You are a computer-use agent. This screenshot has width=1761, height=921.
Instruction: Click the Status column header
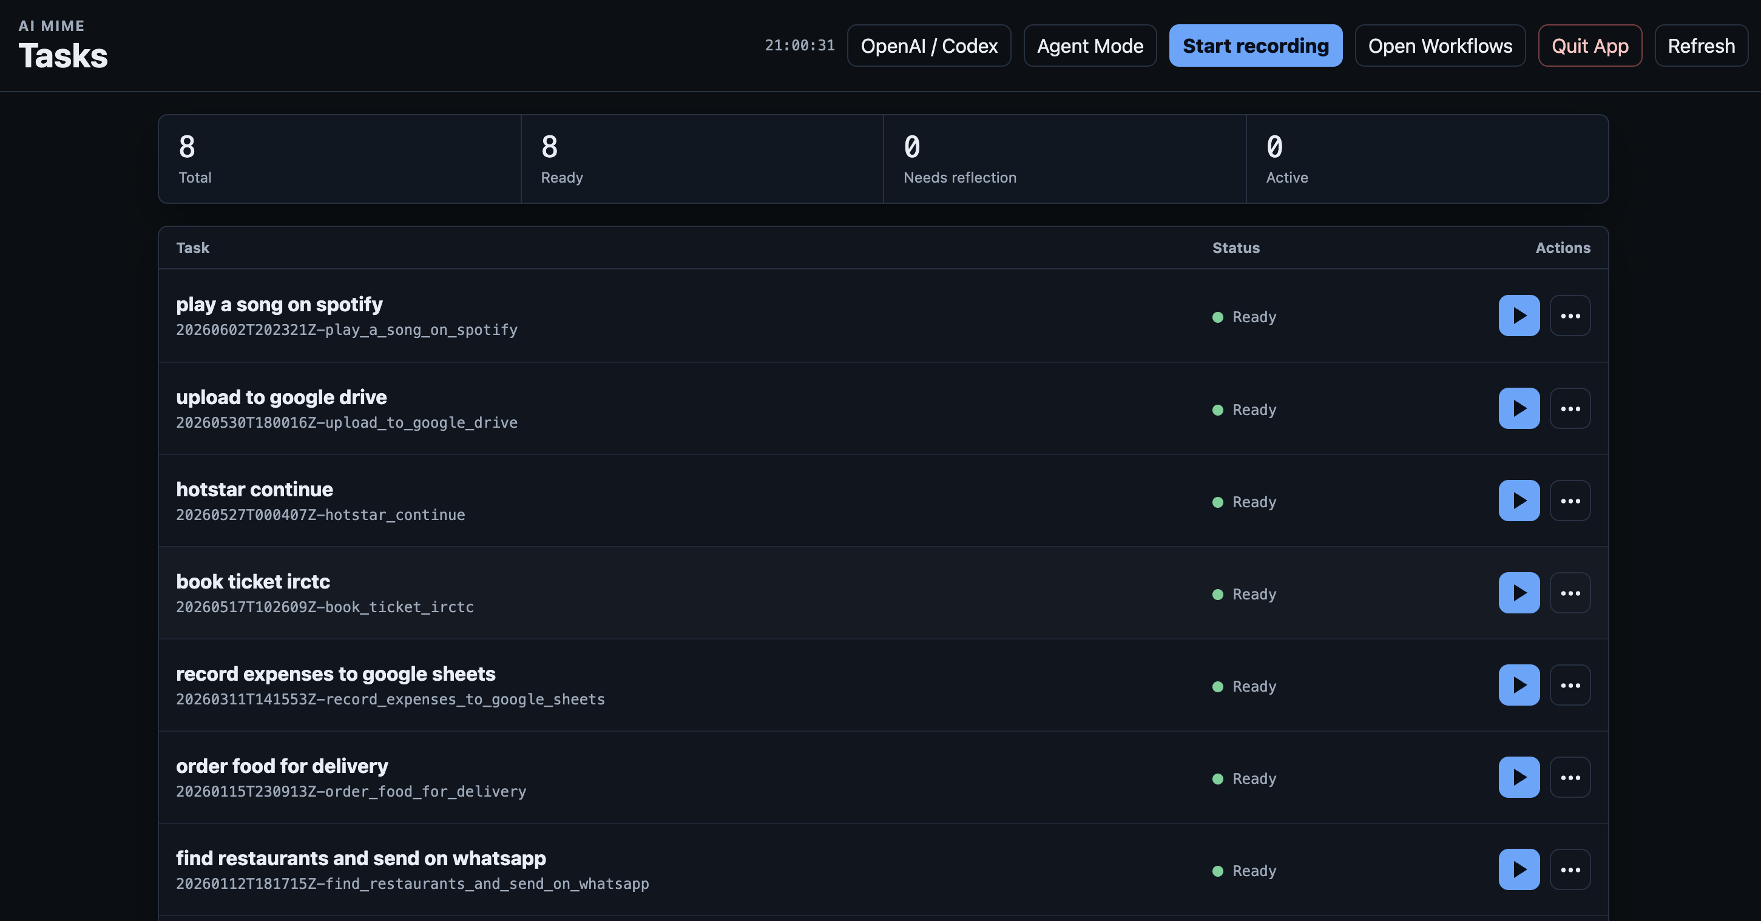click(1235, 248)
